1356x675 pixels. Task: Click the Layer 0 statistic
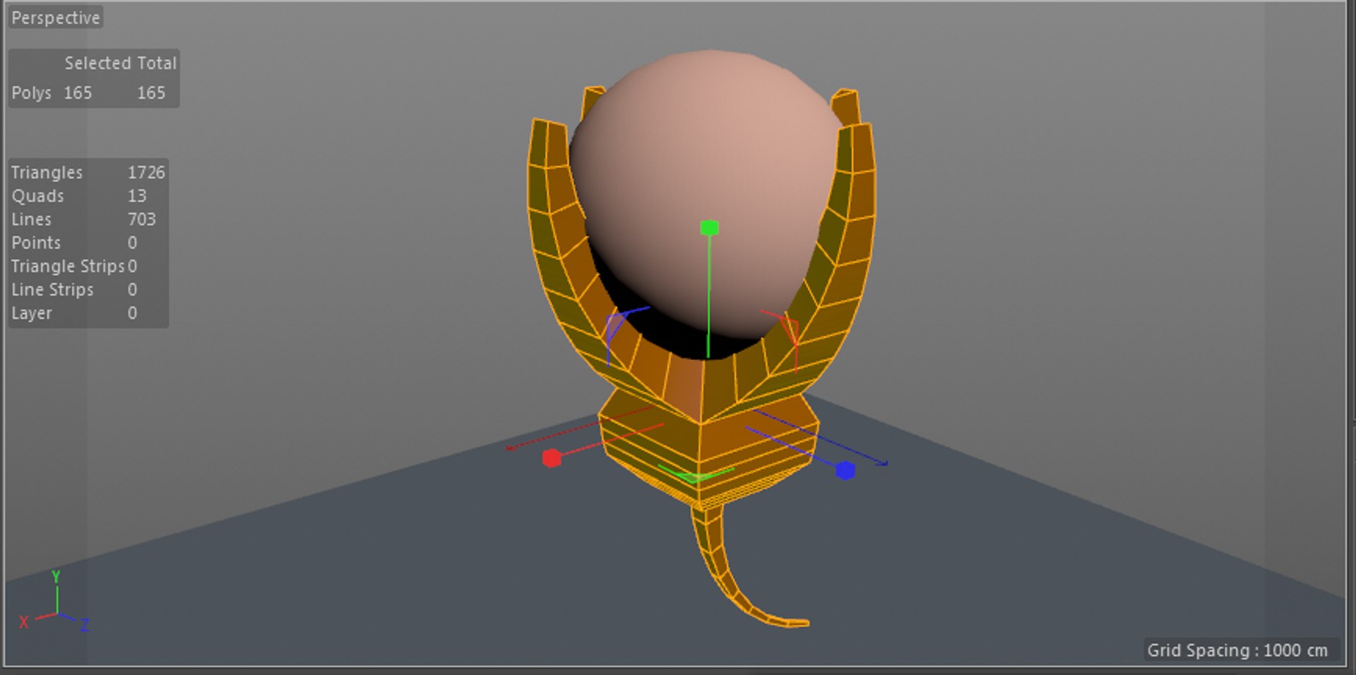coord(74,313)
